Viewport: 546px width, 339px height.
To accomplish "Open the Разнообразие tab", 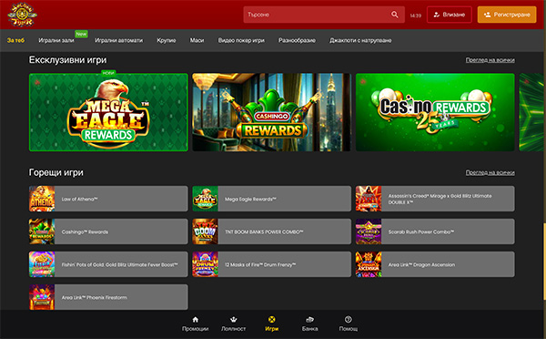I will coord(297,40).
